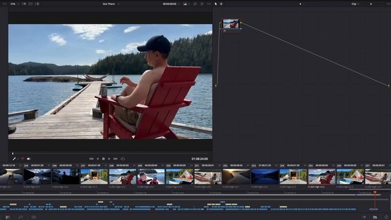Select clip 247 cabin doorway thumbnail
The width and height of the screenshot is (391, 220).
94,177
